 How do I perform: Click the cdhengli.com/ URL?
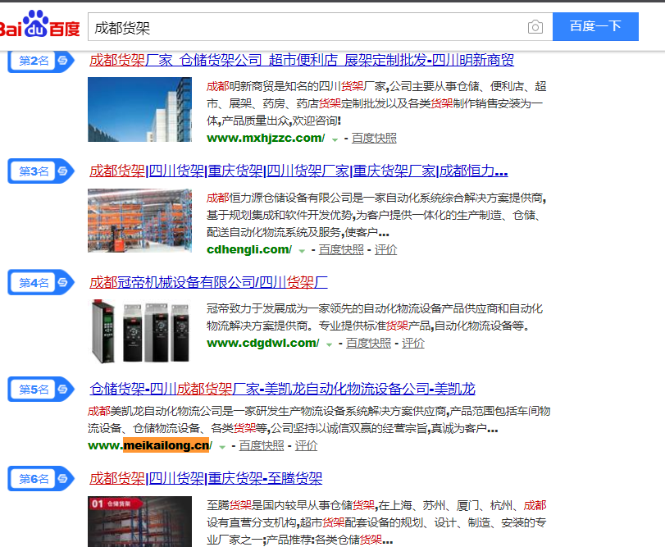pyautogui.click(x=249, y=250)
